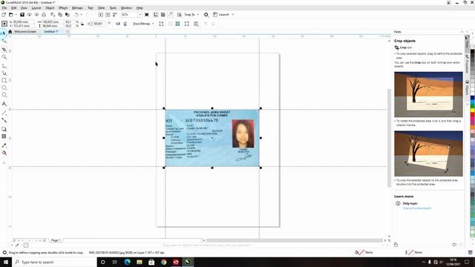Open the Layout menu
Image resolution: width=475 pixels, height=267 pixels.
point(36,8)
